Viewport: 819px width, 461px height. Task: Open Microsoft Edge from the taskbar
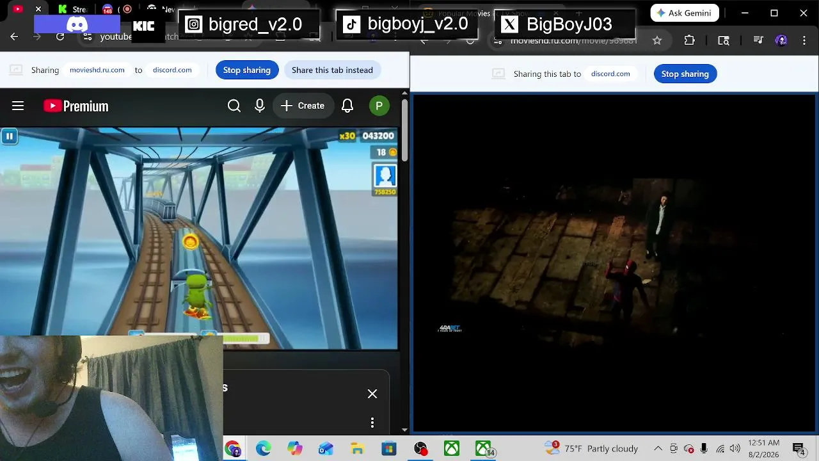[264, 449]
